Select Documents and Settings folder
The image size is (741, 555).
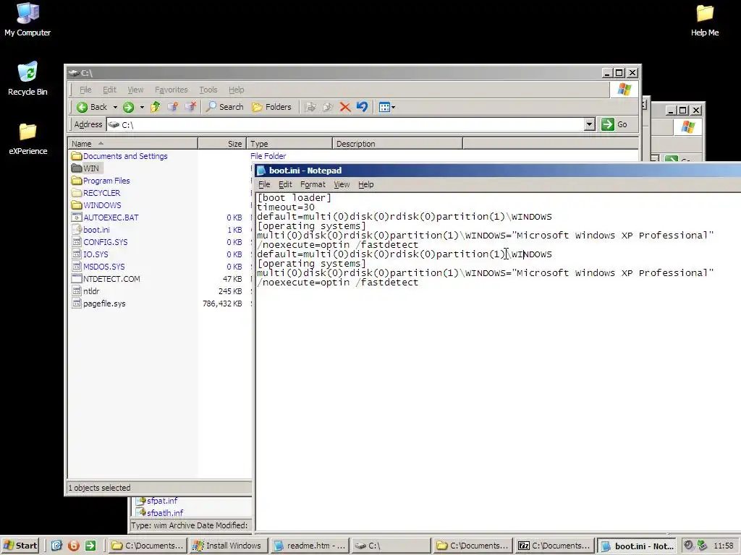(119, 156)
